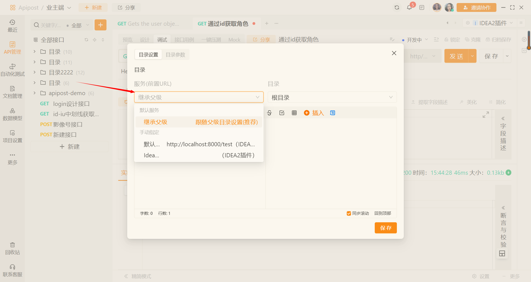The image size is (531, 282).
Task: Click the 新建 button in title bar
Action: click(x=93, y=7)
